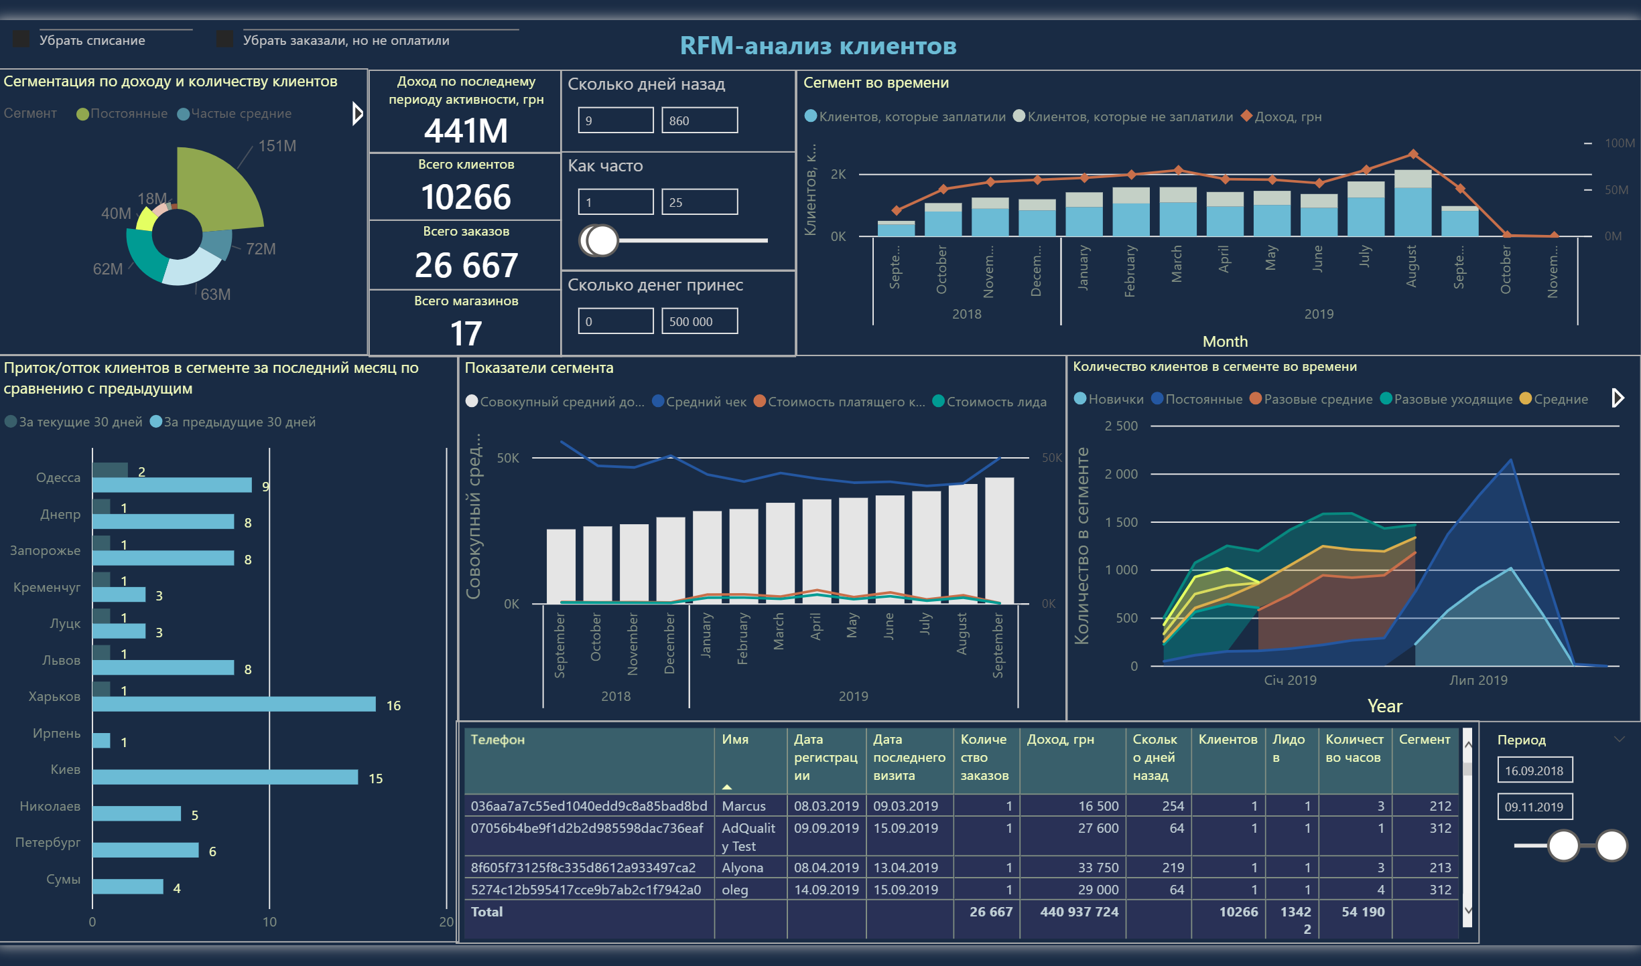This screenshot has height=966, width=1641.
Task: Click the table scrollbar up arrow
Action: (1467, 744)
